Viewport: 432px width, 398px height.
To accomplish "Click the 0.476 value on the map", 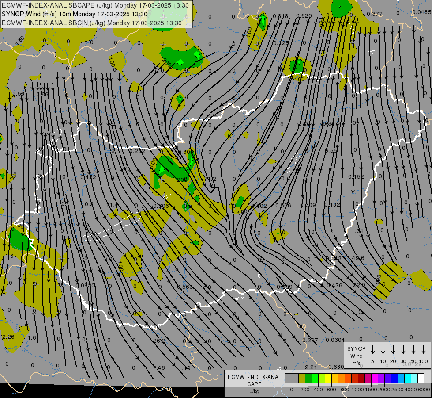I will (x=334, y=285).
